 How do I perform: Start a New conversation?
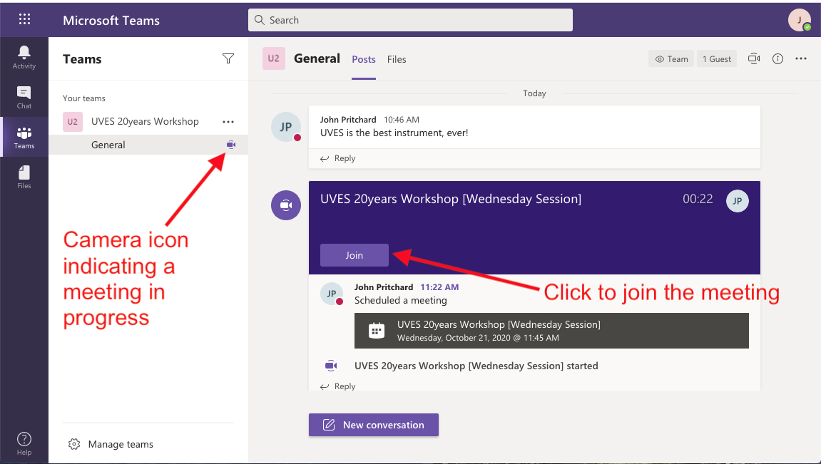point(374,425)
